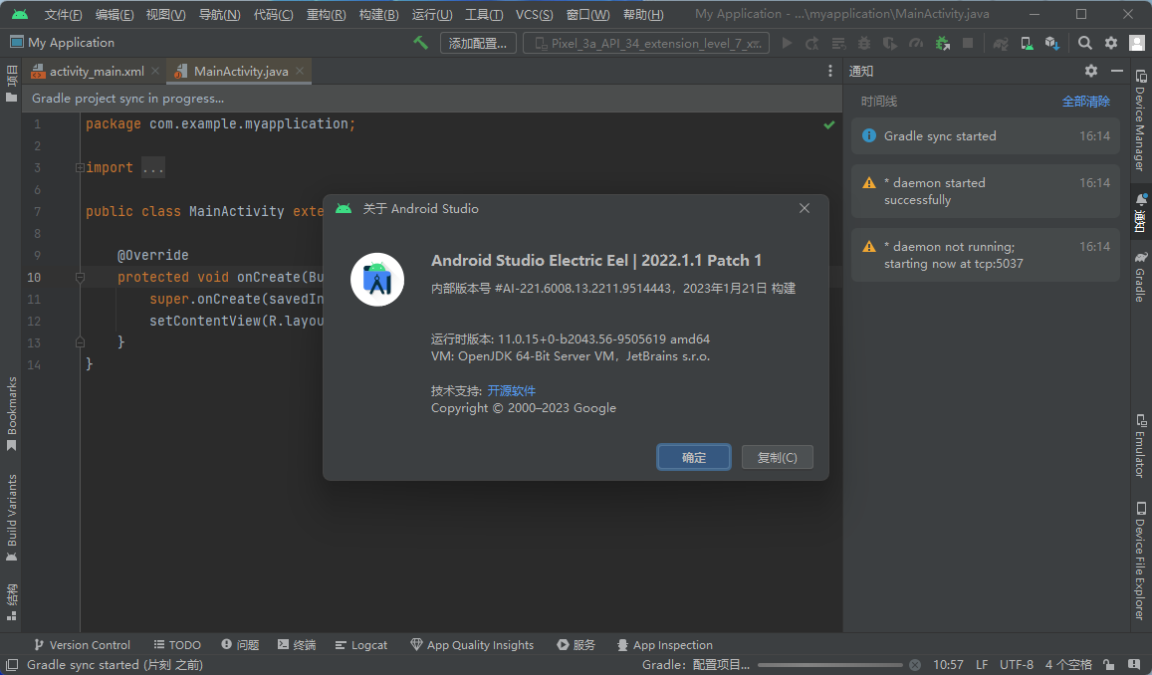Toggle the Project tool window on left stripe
This screenshot has height=675, width=1152.
click(11, 85)
